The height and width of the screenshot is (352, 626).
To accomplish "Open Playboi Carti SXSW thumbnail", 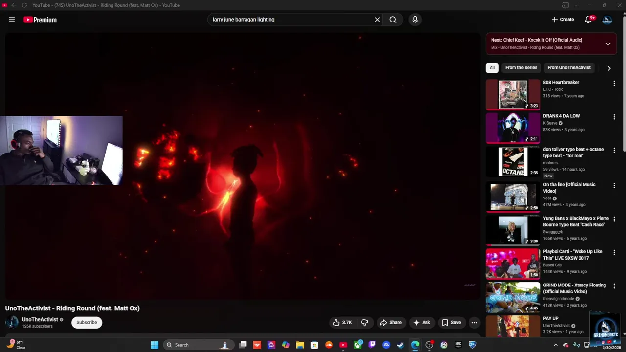I will [513, 264].
